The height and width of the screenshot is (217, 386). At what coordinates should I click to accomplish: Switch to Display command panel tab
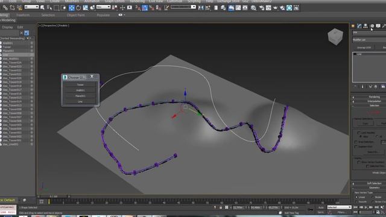coord(378,26)
